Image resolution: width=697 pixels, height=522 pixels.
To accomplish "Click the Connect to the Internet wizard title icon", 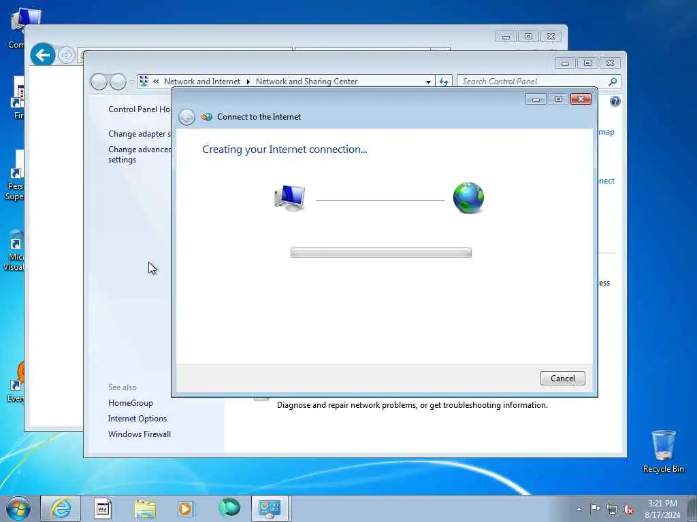I will click(x=207, y=117).
